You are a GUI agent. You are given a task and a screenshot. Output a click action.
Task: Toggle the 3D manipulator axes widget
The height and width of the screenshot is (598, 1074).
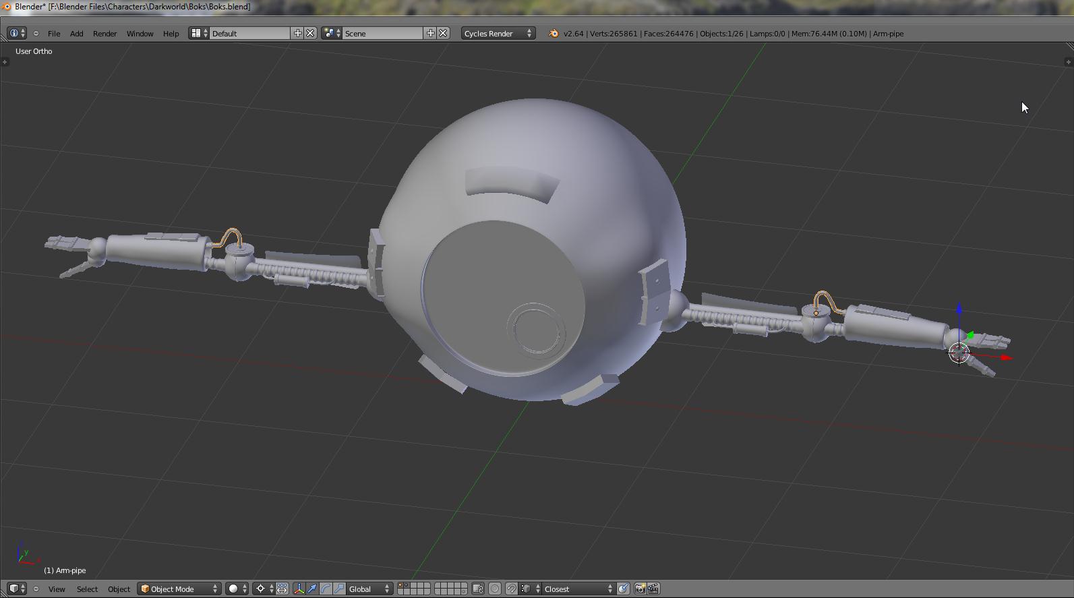(299, 589)
